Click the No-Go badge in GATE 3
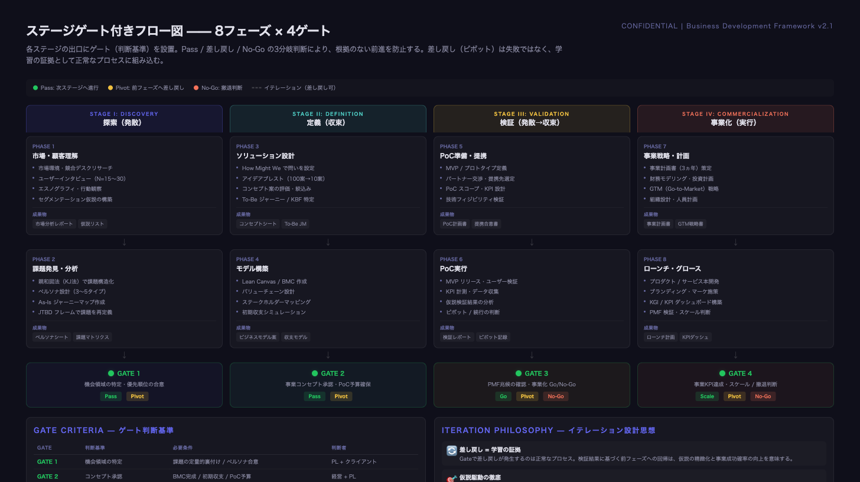The height and width of the screenshot is (482, 860). (556, 396)
